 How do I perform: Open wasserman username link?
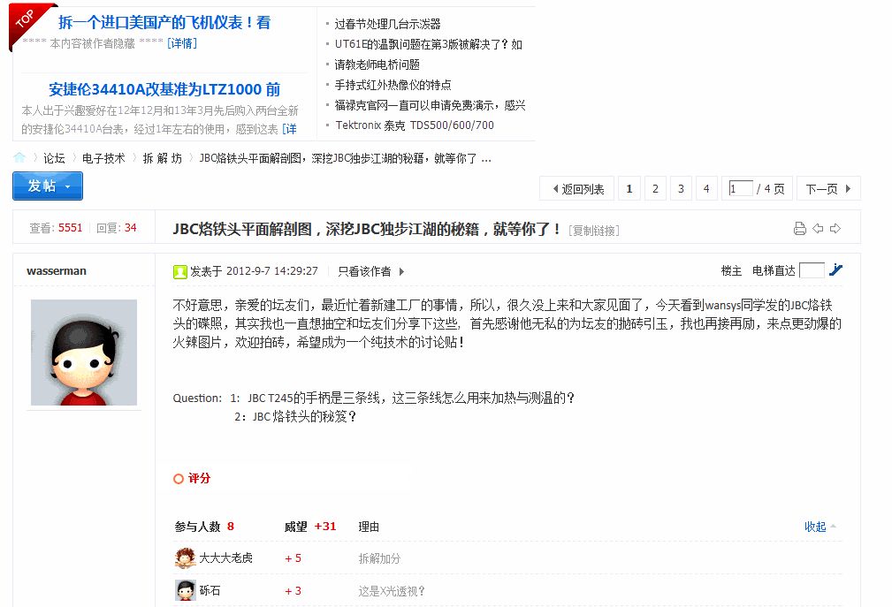pyautogui.click(x=57, y=271)
